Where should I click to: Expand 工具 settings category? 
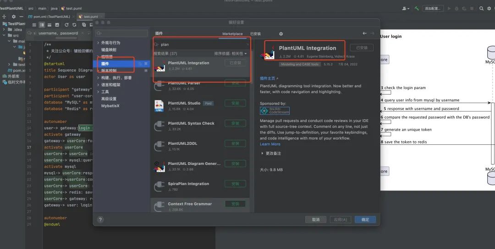[x=98, y=92]
